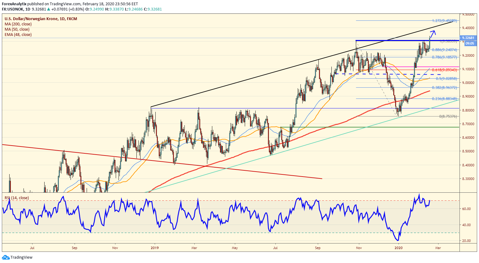
Task: Click the H:9.33870 high value in header
Action: pyautogui.click(x=114, y=9)
